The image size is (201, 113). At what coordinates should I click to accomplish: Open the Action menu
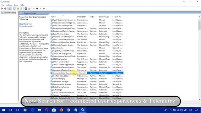tap(9, 5)
